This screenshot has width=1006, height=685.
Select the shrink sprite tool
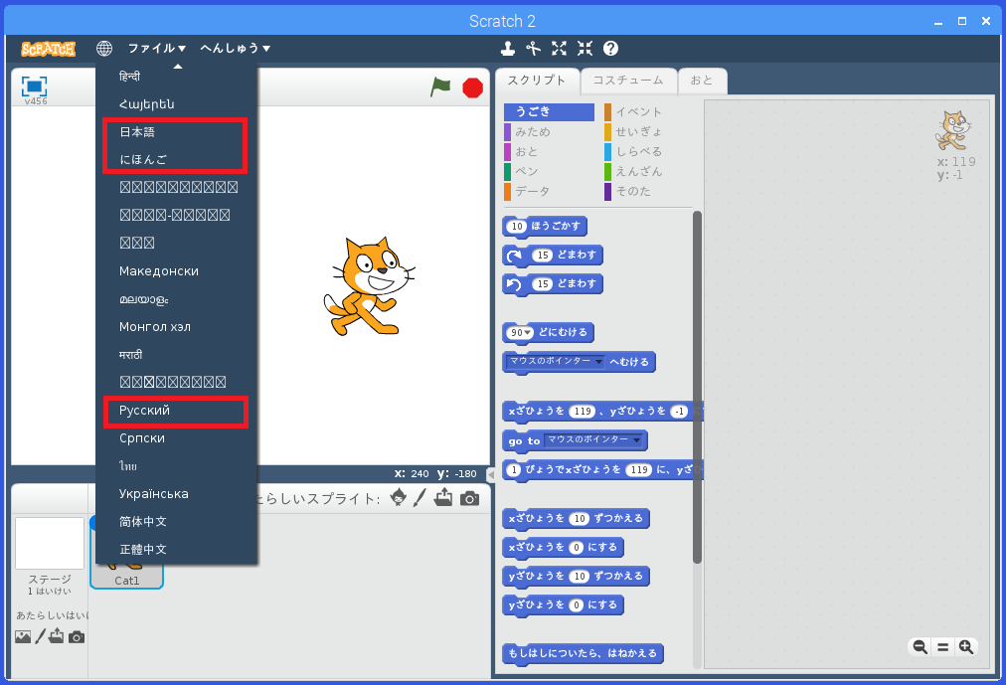(585, 48)
